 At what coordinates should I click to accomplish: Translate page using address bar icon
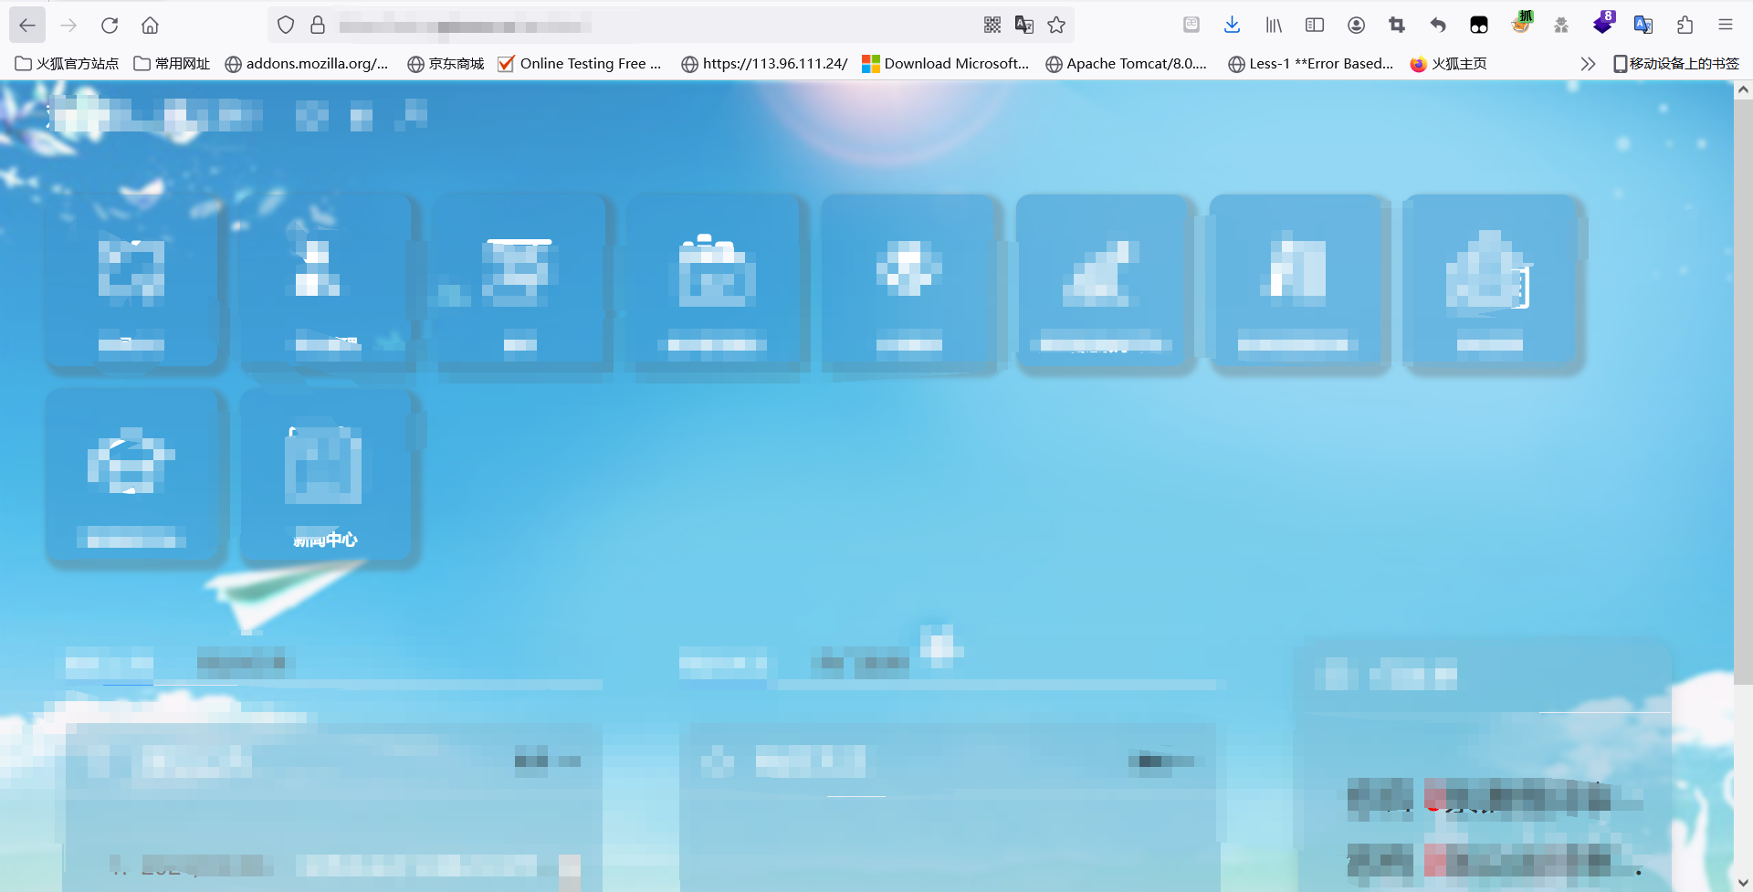click(1024, 26)
